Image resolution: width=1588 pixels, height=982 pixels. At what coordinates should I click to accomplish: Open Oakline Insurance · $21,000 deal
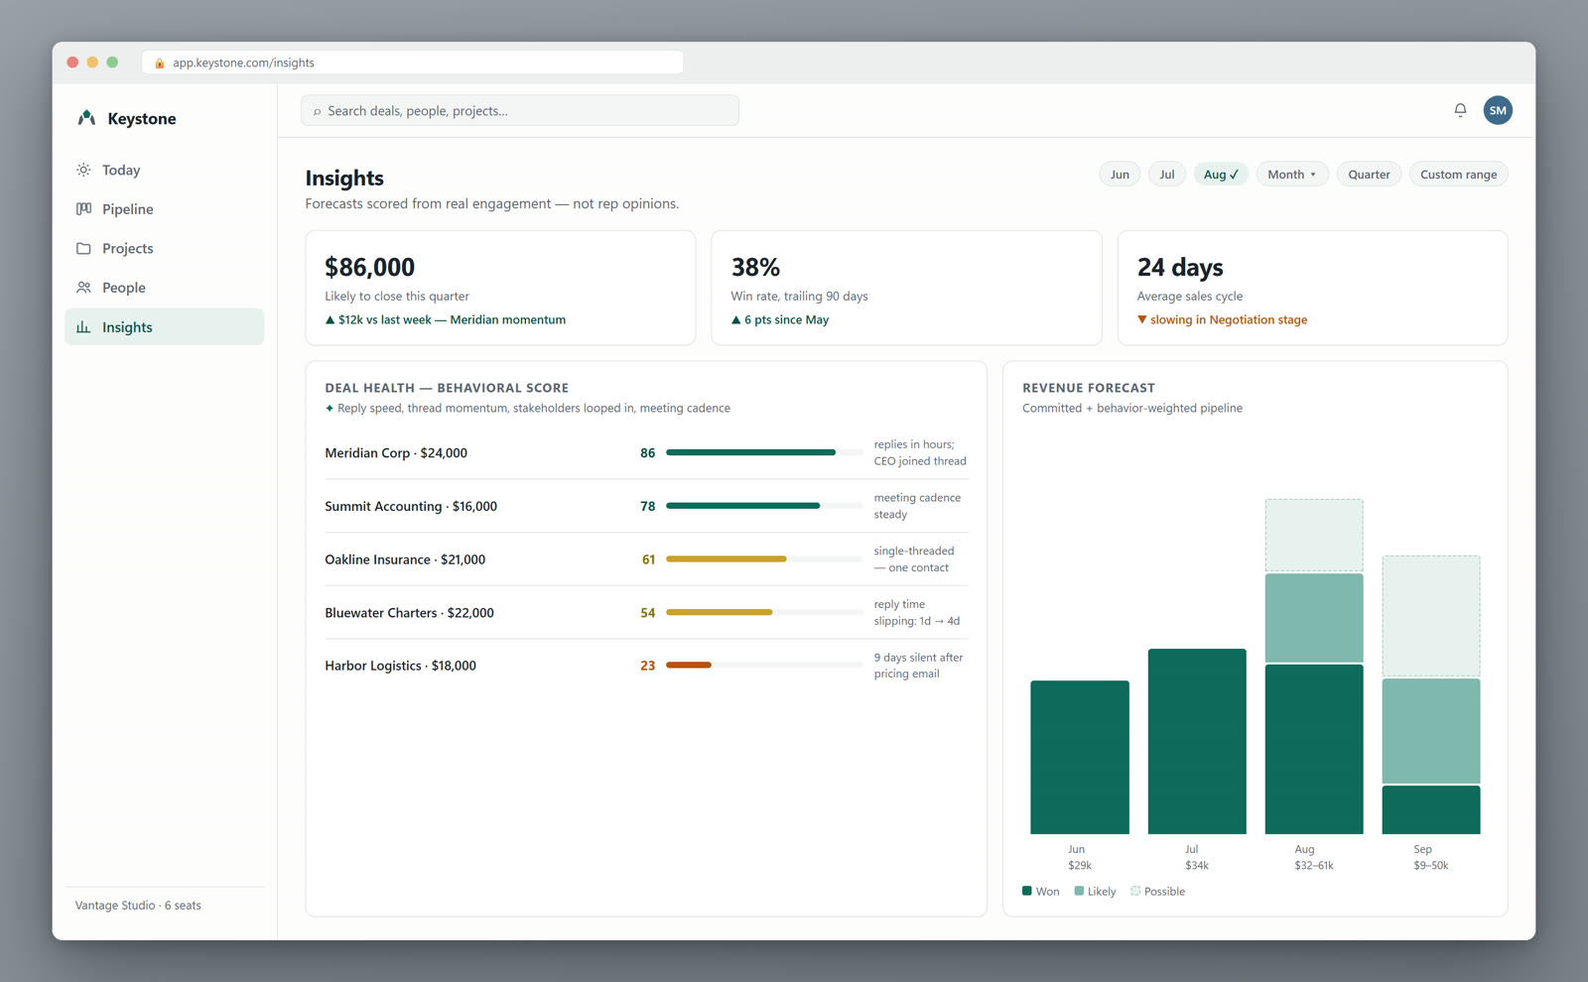[x=405, y=559]
